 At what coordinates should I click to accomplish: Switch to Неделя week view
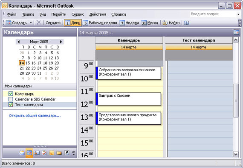click(129, 23)
